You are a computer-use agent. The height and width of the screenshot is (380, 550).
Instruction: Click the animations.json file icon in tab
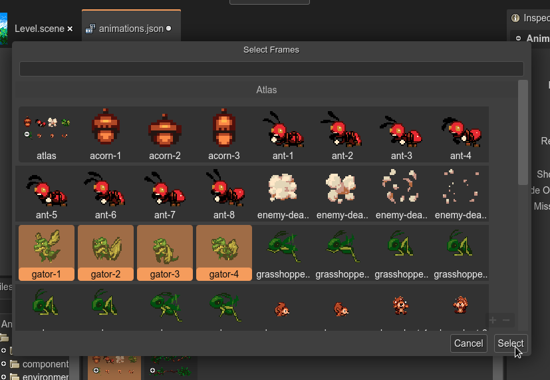[90, 29]
